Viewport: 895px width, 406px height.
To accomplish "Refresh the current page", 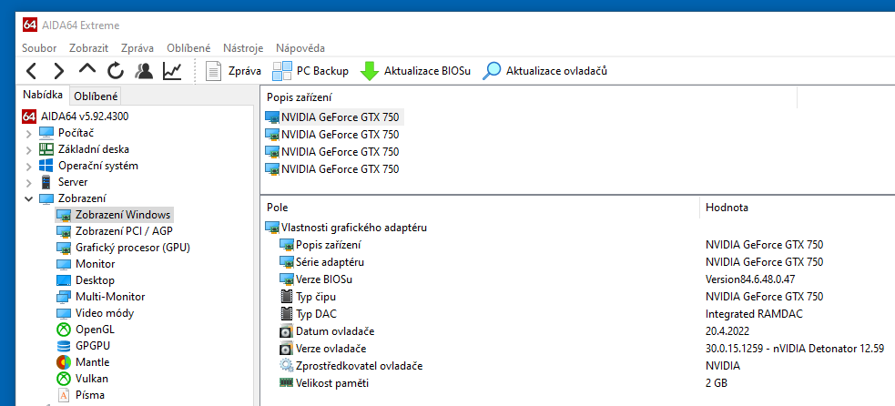I will tap(116, 71).
